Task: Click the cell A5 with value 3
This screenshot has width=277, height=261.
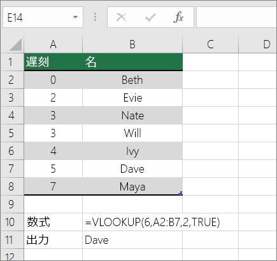Action: (x=53, y=133)
